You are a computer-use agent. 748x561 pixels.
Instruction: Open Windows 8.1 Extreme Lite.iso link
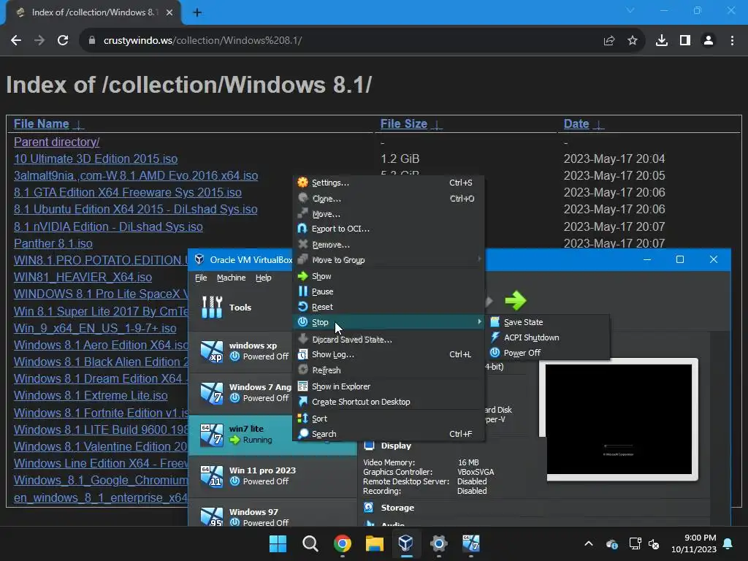91,395
